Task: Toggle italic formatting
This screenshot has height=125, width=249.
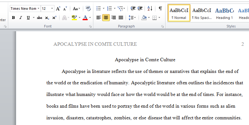Action: (x=21, y=18)
